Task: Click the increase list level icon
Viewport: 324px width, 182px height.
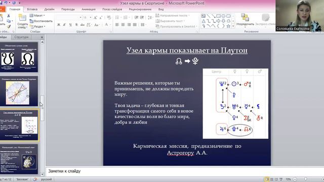Action: click(x=142, y=18)
